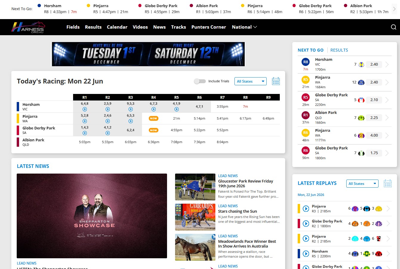Open the search magnifier icon

[393, 27]
